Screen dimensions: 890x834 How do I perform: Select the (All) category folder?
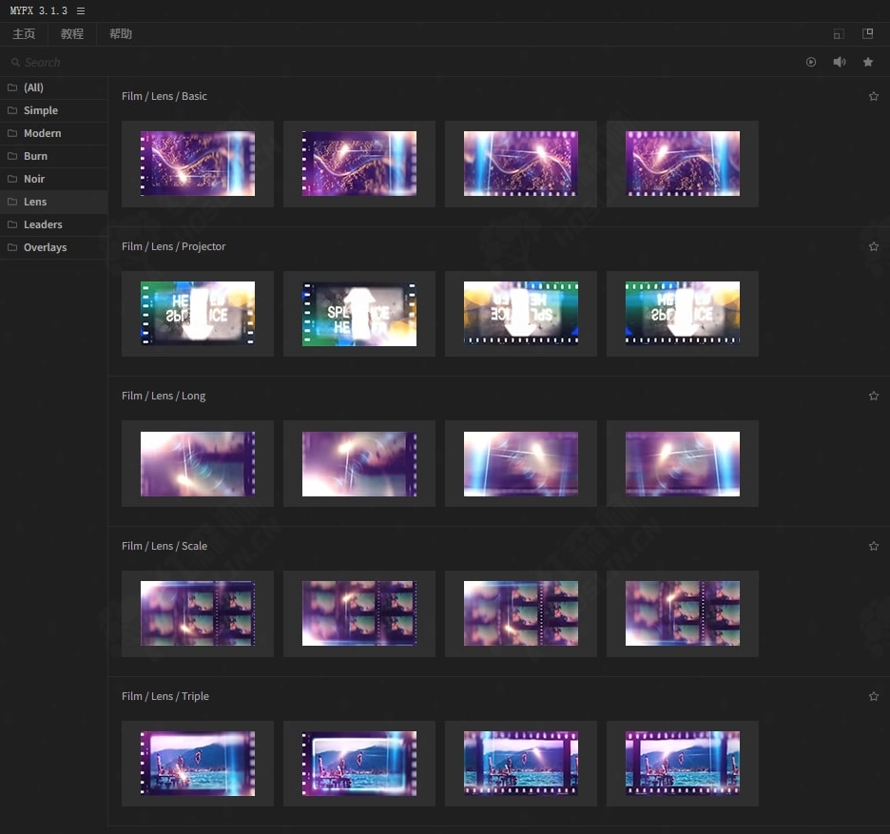point(54,87)
